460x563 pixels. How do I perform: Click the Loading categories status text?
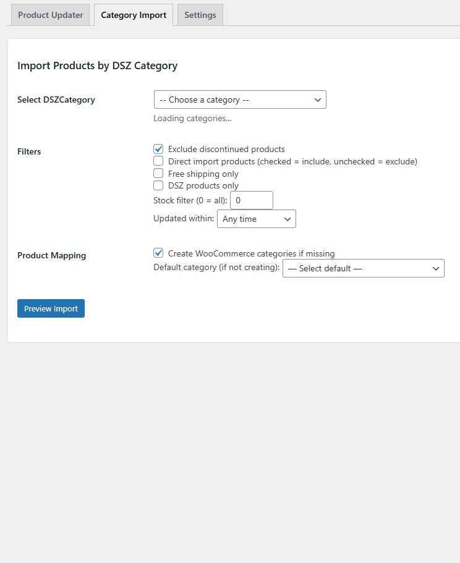(x=192, y=118)
